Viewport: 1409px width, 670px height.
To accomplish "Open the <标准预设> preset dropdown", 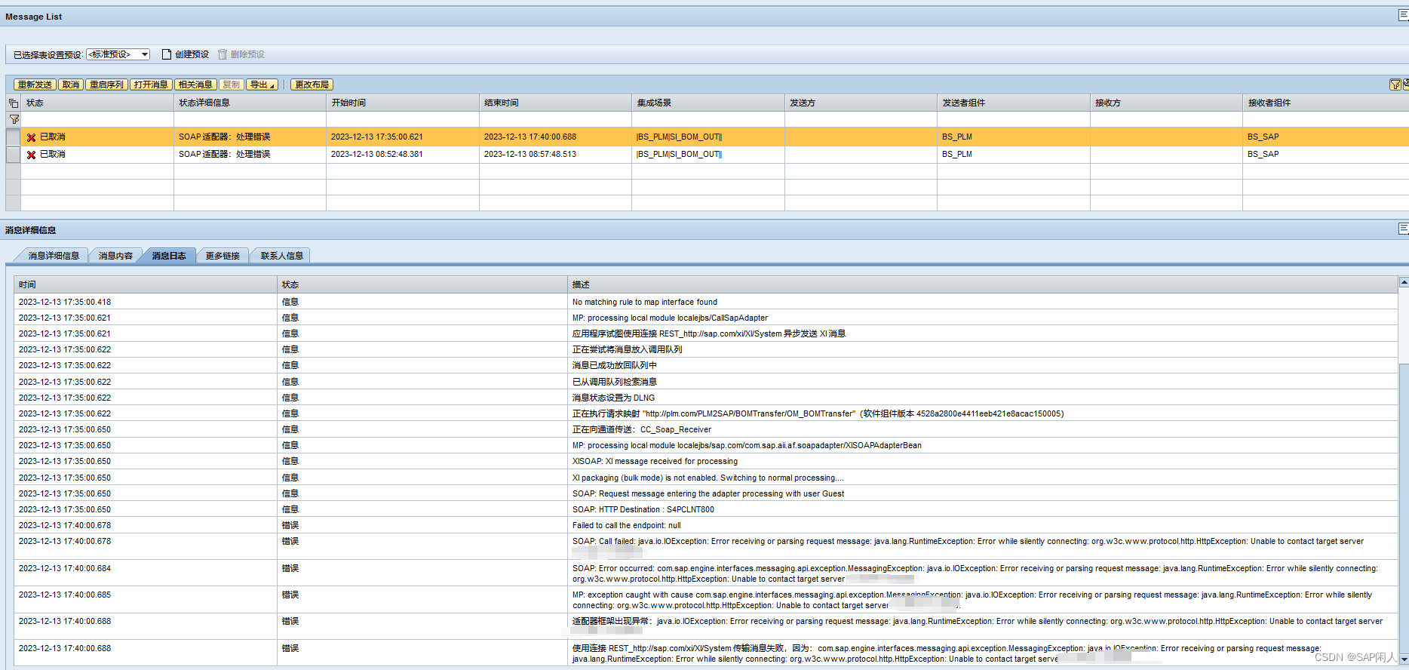I will [x=118, y=54].
